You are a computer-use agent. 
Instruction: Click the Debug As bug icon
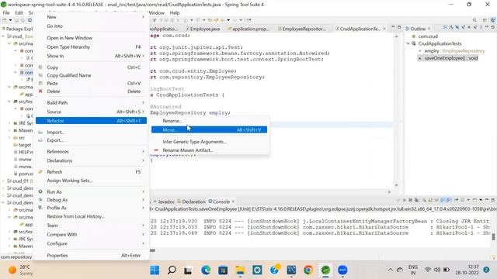click(40, 200)
